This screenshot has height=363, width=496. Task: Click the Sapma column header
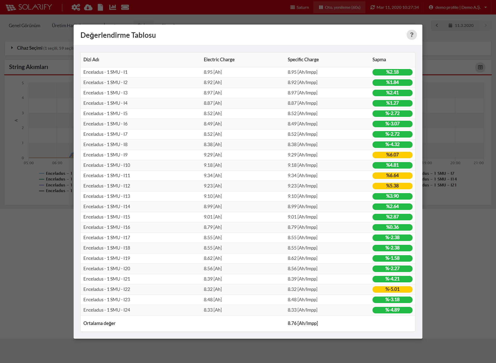[x=379, y=59]
